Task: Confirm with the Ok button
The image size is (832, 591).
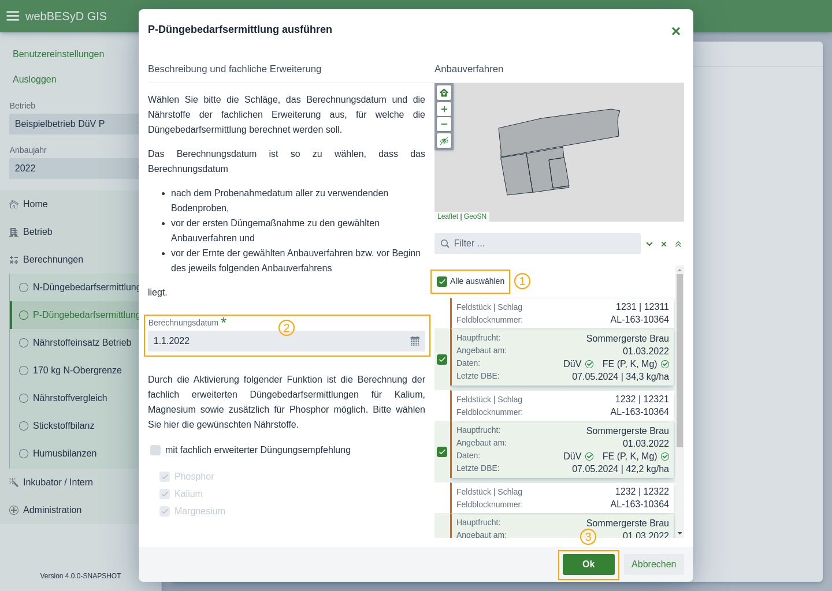Action: click(x=588, y=564)
